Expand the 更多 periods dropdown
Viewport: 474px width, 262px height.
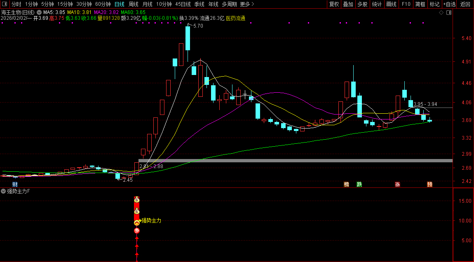[x=247, y=4]
